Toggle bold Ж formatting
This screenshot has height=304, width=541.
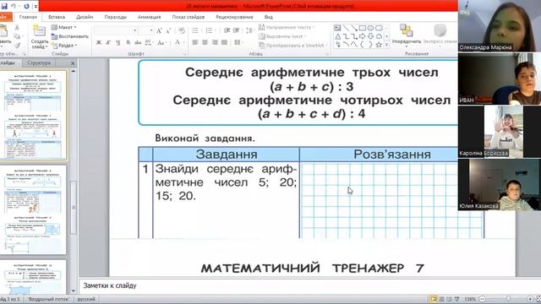coord(99,42)
